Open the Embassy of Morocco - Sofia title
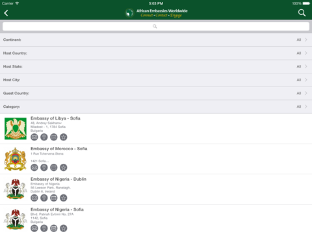This screenshot has width=312, height=234. [x=59, y=149]
